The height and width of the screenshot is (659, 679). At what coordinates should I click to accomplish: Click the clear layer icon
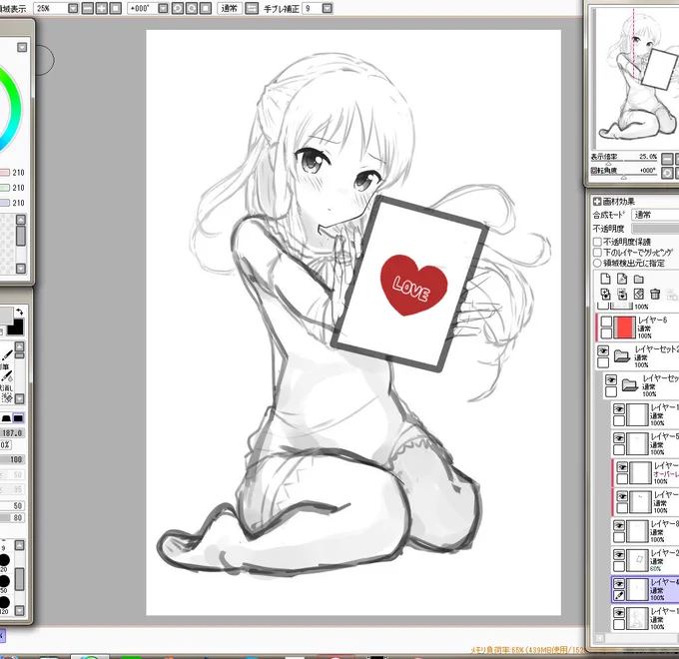[639, 295]
